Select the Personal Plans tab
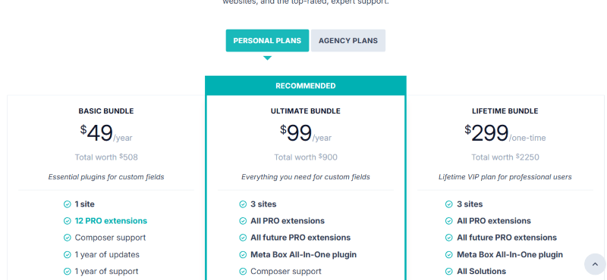Viewport: 607px width, 280px height. tap(267, 41)
